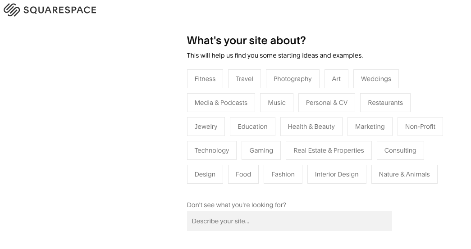This screenshot has width=471, height=249.
Task: Click the Squarespace logo icon
Action: tap(12, 10)
